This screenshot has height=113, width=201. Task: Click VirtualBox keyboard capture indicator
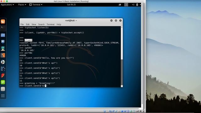point(134,111)
